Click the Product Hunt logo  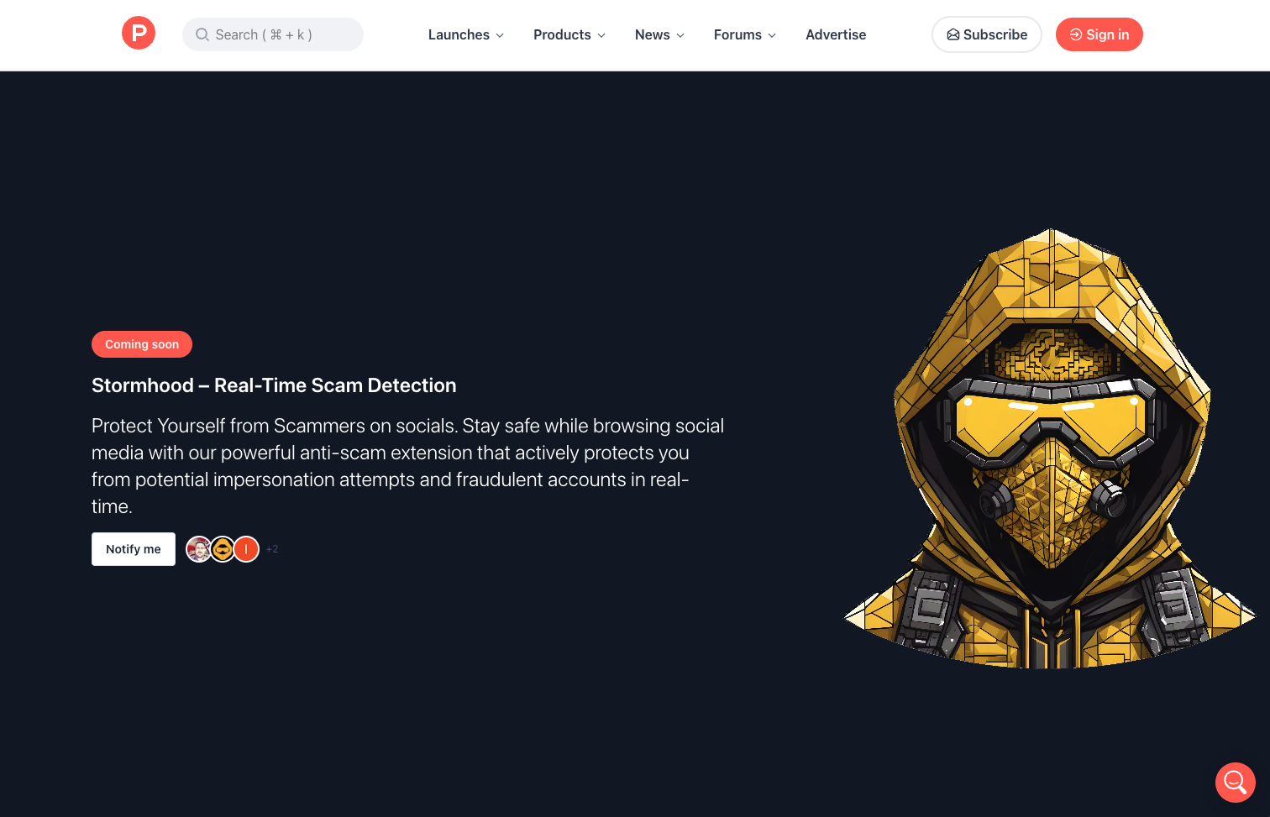click(139, 34)
